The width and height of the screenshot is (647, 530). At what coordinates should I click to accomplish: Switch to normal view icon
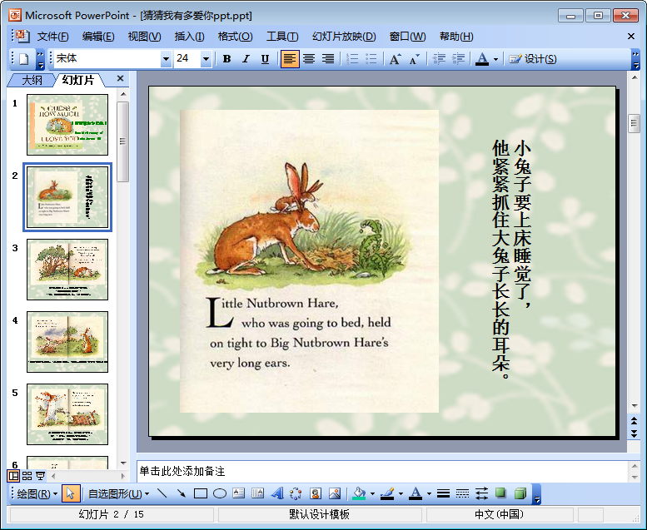[13, 476]
